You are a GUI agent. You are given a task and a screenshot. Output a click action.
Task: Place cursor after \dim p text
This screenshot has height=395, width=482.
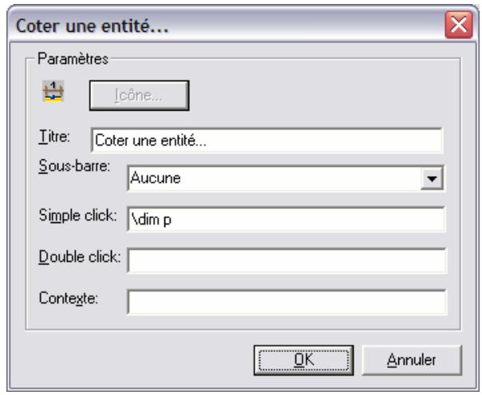(x=172, y=220)
